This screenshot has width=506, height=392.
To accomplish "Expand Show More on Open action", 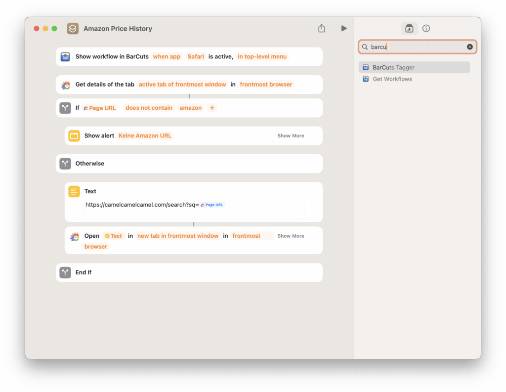I will tap(291, 236).
